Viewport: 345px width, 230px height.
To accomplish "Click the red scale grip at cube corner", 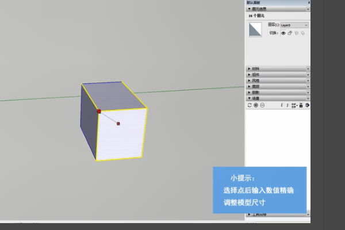I will pos(99,111).
